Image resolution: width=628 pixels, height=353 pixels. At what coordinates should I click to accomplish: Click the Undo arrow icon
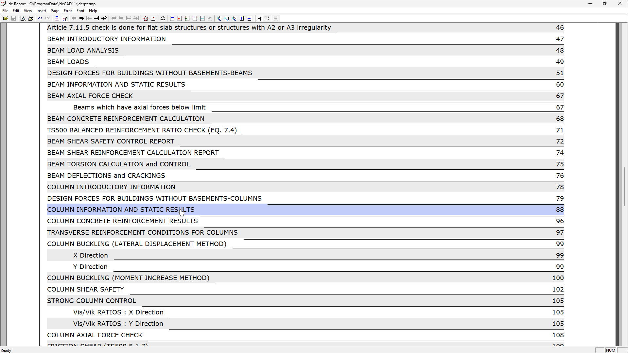[x=40, y=18]
